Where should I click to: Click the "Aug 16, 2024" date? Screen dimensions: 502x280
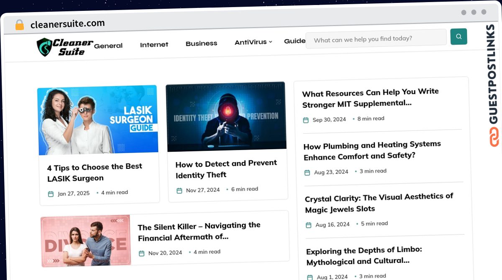click(333, 225)
